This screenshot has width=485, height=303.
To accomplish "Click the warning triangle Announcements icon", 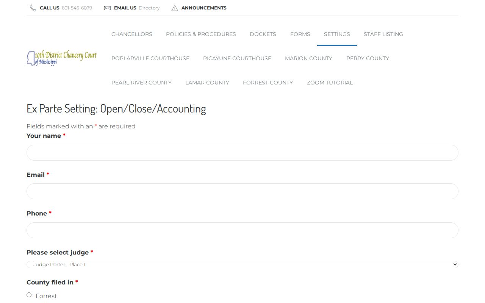I will click(x=175, y=8).
